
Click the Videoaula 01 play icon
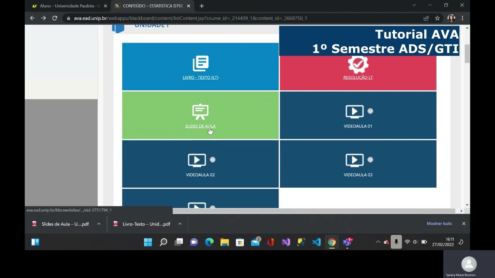[355, 112]
